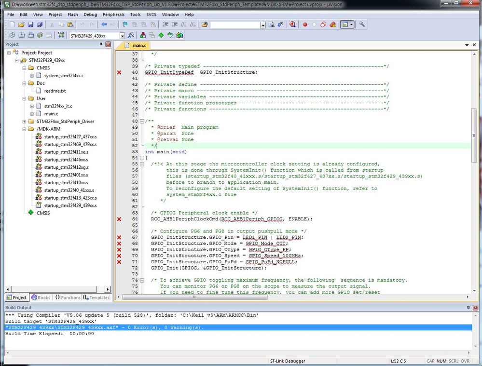Open the target selection dropdown STM32F429_439xx
The image size is (482, 366).
[122, 36]
